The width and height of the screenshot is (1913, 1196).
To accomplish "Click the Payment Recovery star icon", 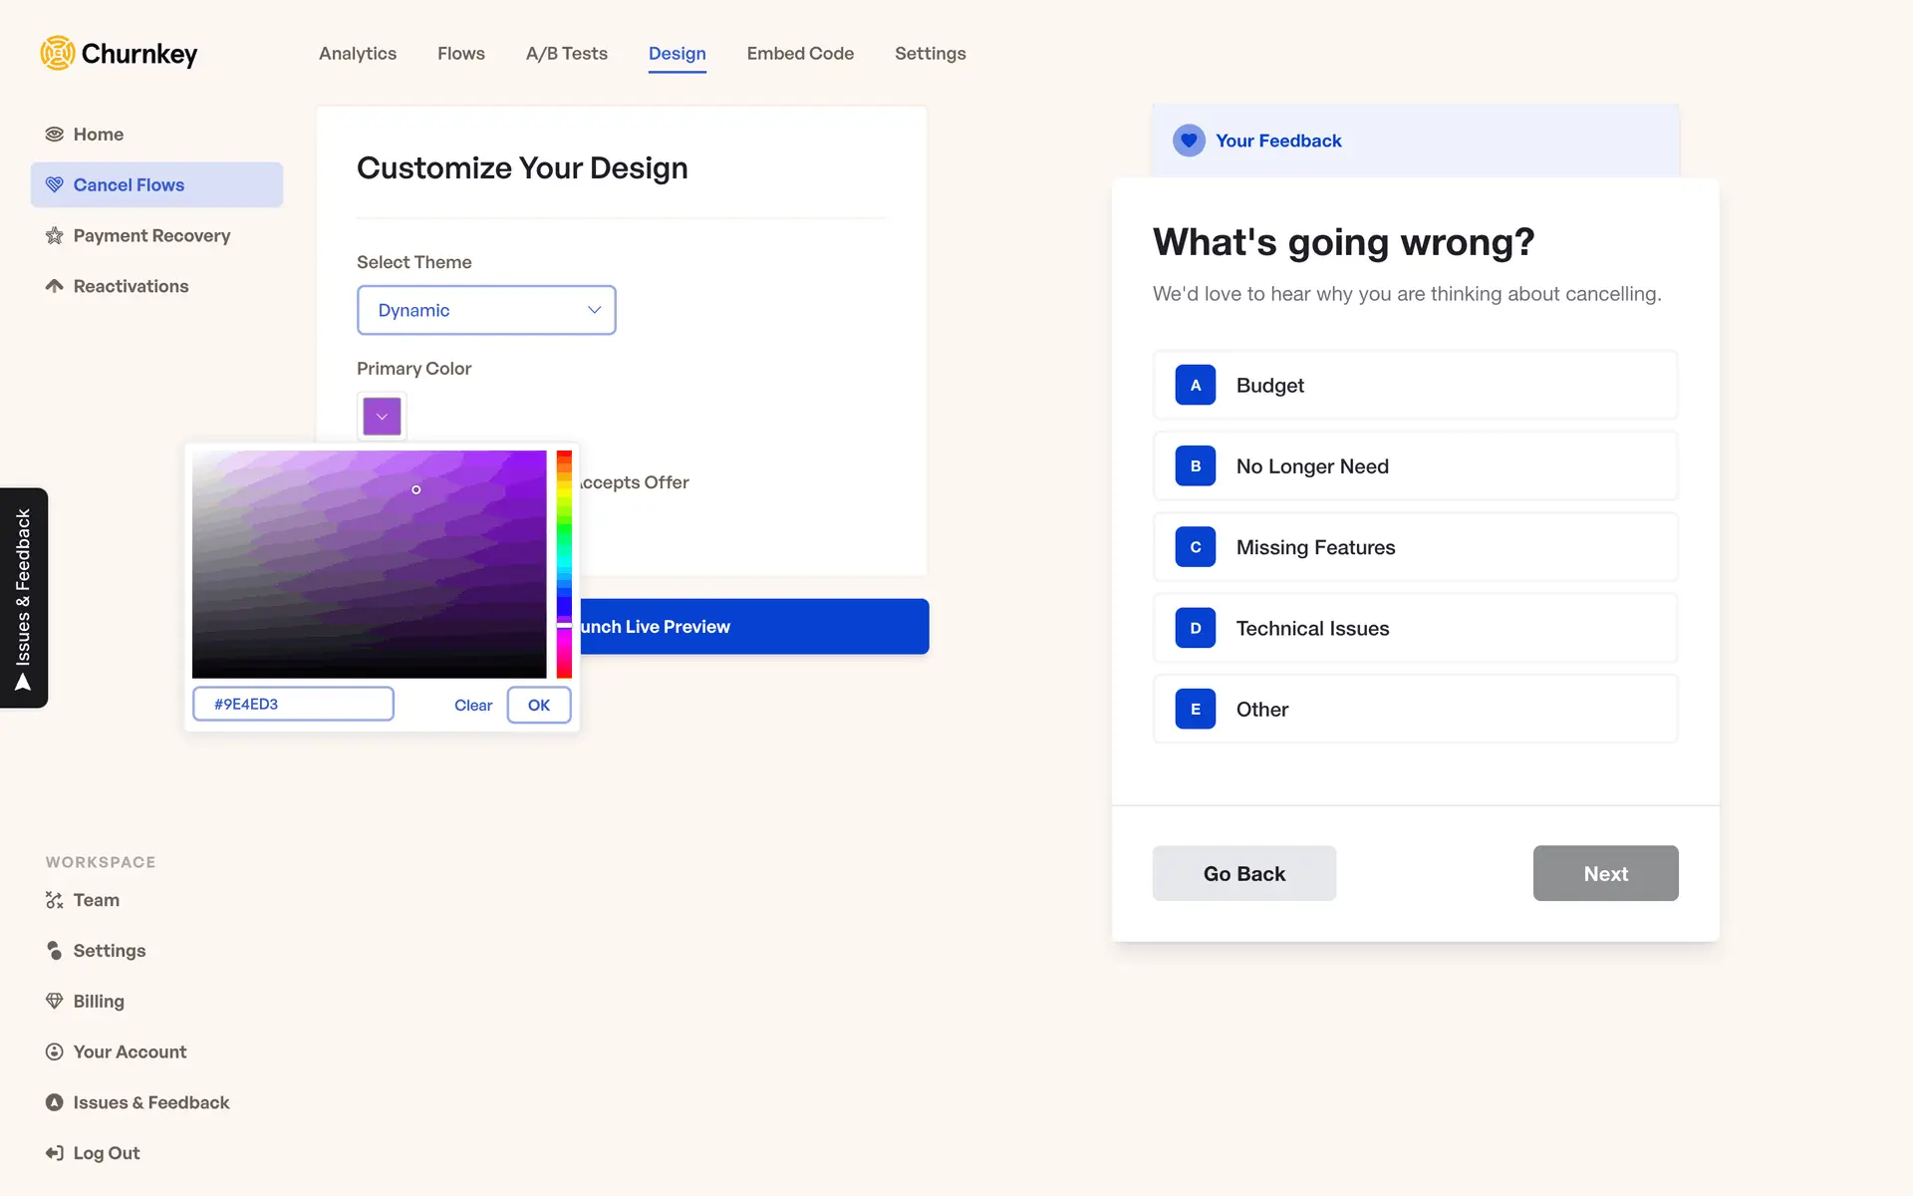I will (x=55, y=236).
